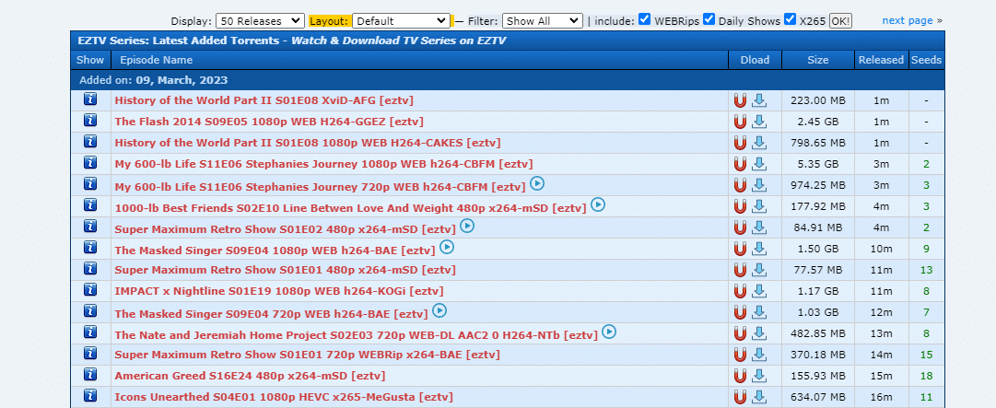Image resolution: width=996 pixels, height=408 pixels.
Task: Open History of the World Part II XviD-AFG link
Action: pyautogui.click(x=264, y=100)
